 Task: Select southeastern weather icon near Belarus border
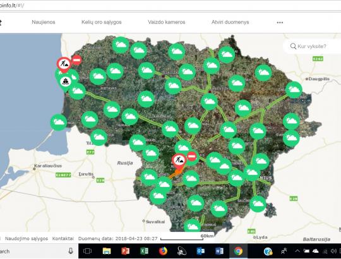[x=258, y=204]
